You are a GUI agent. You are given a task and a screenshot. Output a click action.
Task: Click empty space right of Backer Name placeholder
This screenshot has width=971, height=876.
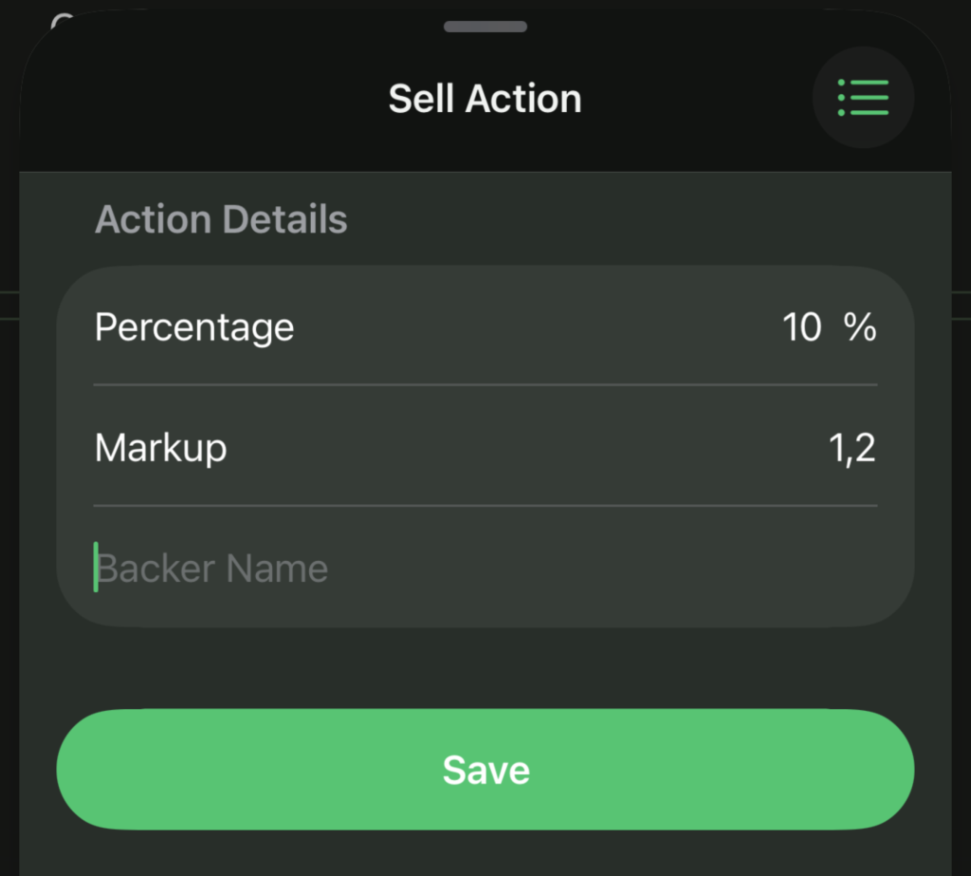coord(616,568)
